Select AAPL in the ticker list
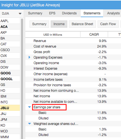The width and height of the screenshot is (121, 139). [10, 21]
